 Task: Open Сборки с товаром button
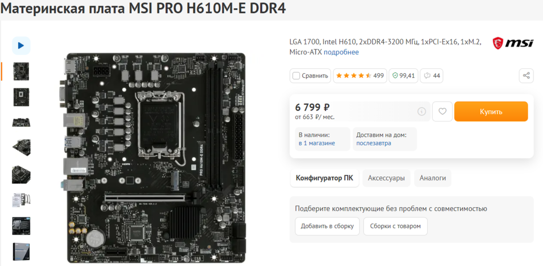(x=395, y=226)
